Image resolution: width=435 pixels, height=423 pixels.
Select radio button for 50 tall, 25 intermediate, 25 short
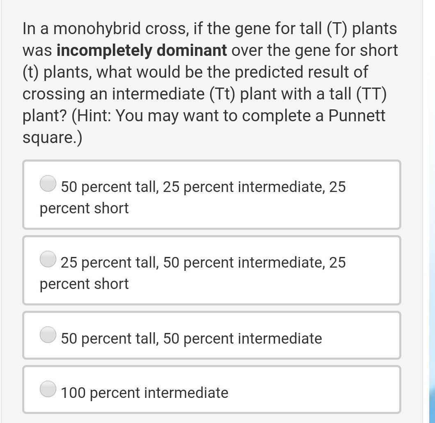pyautogui.click(x=48, y=183)
